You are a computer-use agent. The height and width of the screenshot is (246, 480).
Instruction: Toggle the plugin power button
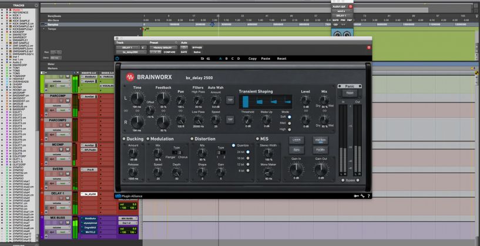tap(117, 59)
